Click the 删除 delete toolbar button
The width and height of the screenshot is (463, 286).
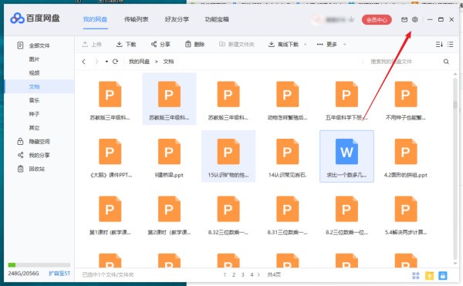(195, 44)
